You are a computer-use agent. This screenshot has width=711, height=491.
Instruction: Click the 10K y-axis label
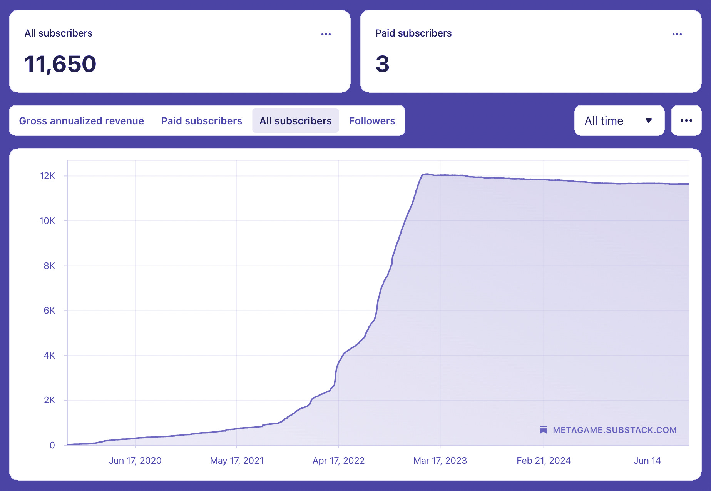[47, 221]
